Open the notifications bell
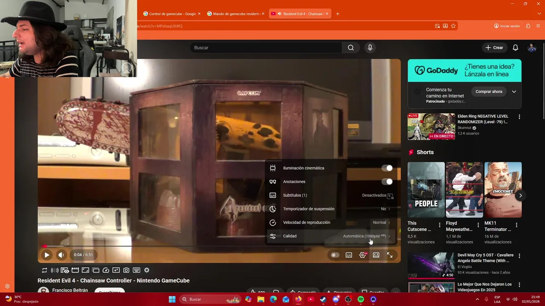This screenshot has width=545, height=306. [x=515, y=48]
